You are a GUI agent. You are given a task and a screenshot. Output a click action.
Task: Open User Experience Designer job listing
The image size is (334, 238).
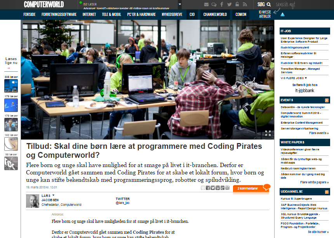click(304, 40)
